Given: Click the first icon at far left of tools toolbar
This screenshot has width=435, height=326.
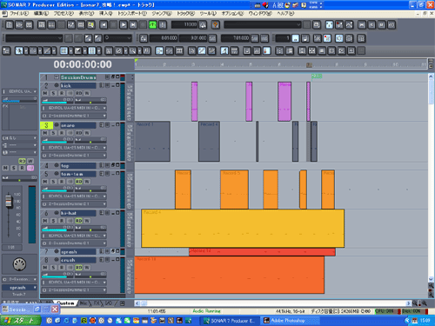Looking at the screenshot, I should coord(6,51).
